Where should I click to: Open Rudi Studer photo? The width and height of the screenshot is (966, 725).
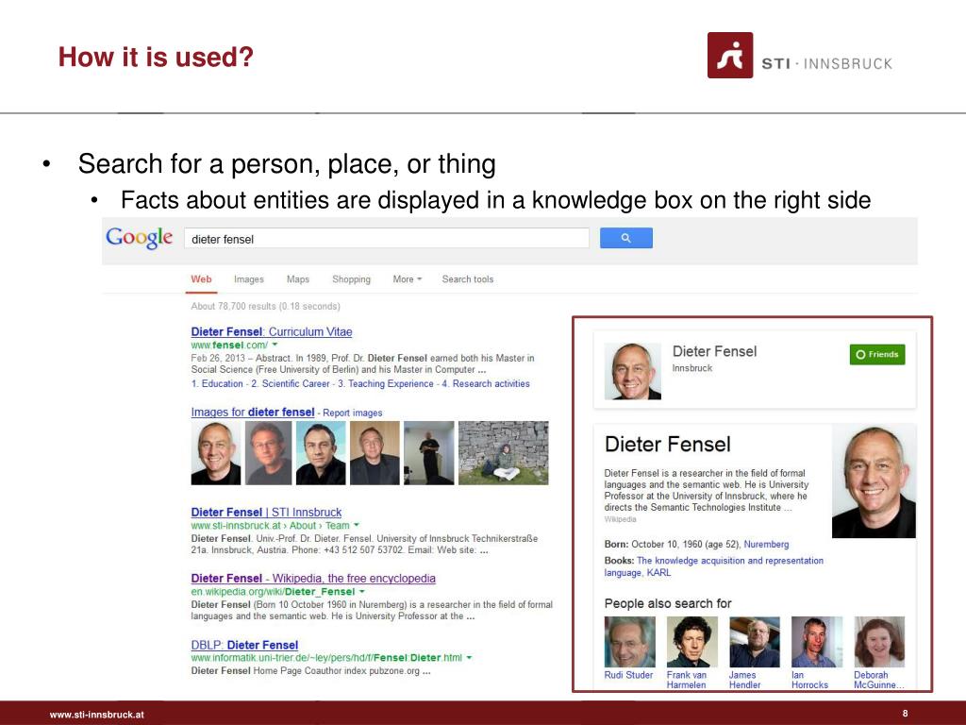tap(629, 642)
